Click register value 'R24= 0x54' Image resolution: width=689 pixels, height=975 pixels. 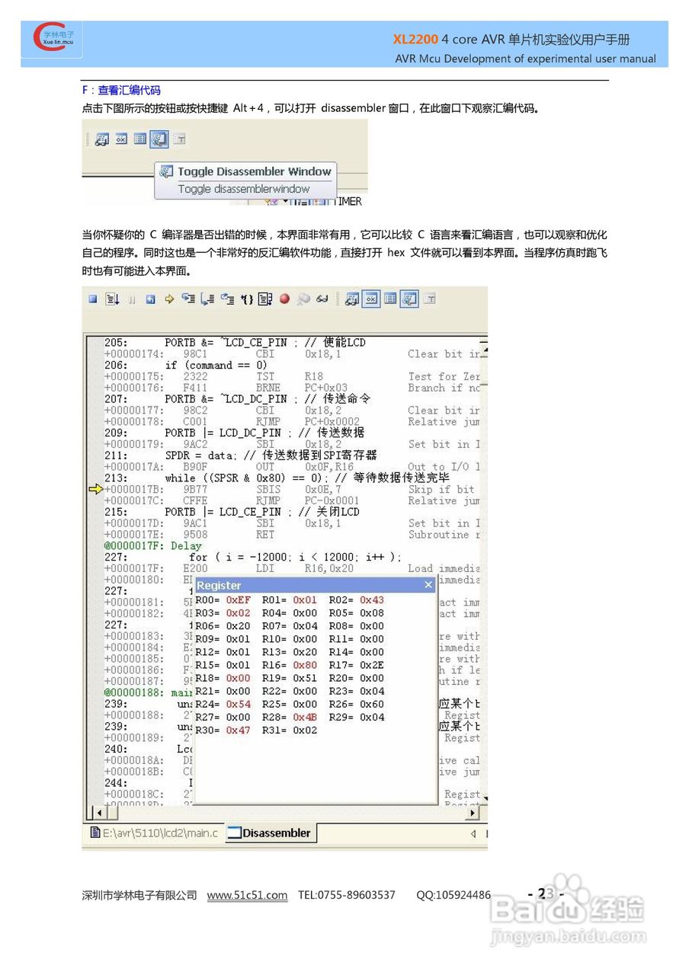223,704
